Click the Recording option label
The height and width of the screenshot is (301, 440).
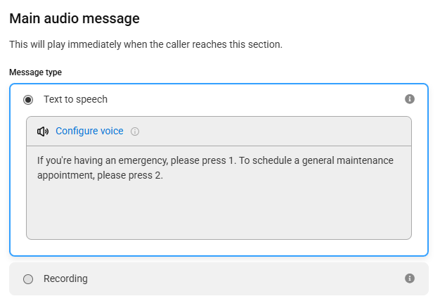click(65, 278)
